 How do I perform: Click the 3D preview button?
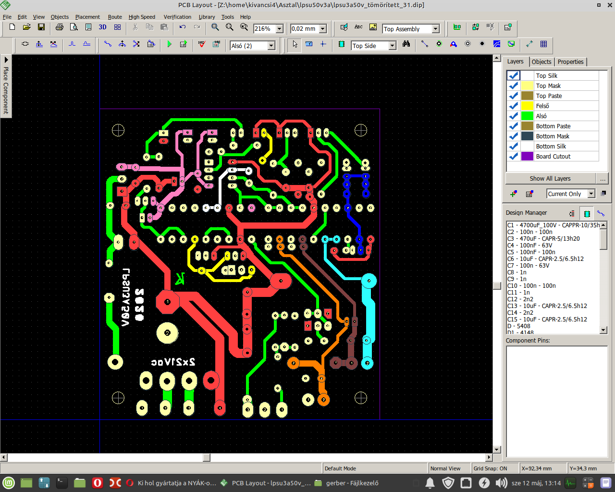coord(102,27)
